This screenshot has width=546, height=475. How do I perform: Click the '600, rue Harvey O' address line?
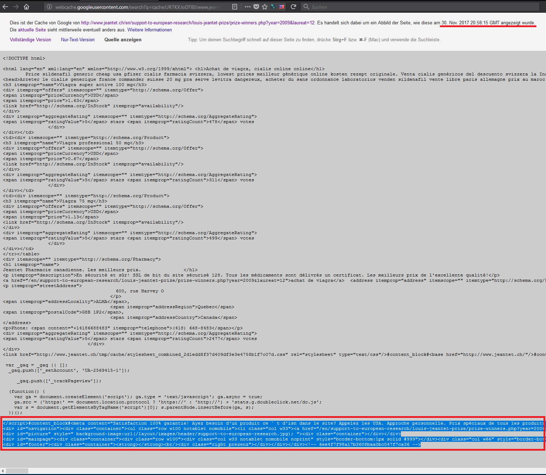coord(140,291)
